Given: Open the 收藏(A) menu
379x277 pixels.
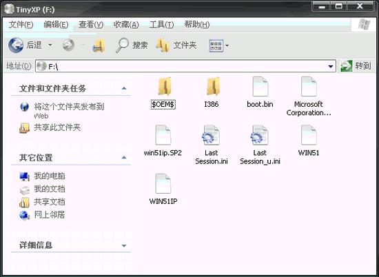Looking at the screenshot, I should pos(126,25).
